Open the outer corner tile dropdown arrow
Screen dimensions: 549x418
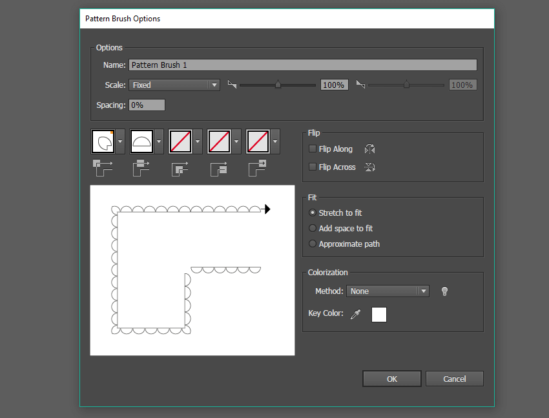pyautogui.click(x=121, y=141)
